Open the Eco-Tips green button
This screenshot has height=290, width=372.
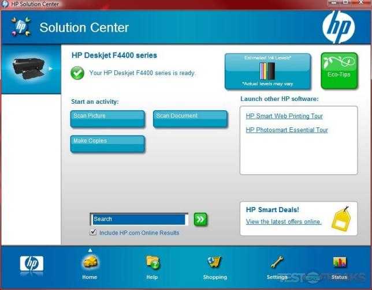(x=339, y=71)
